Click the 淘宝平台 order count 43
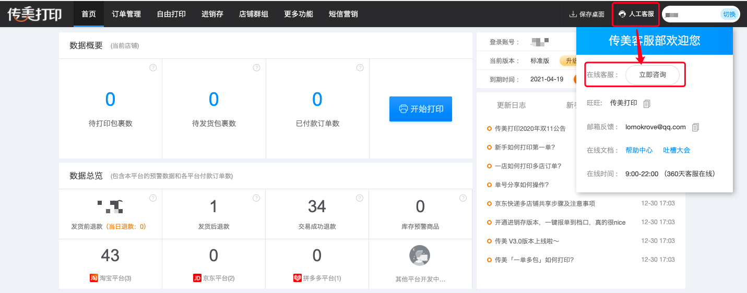The image size is (747, 293). (110, 255)
